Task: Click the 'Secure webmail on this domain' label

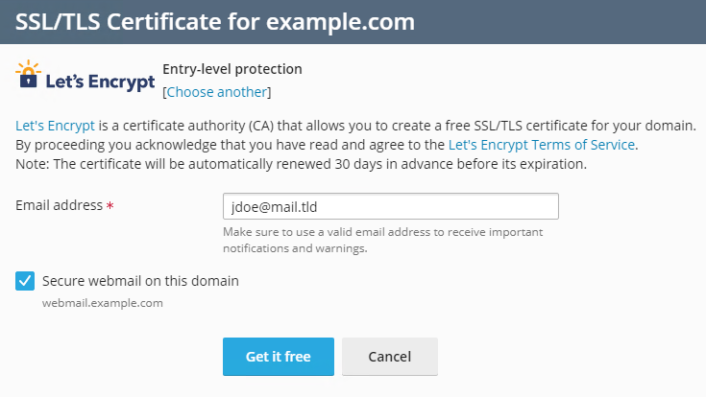Action: [x=140, y=281]
